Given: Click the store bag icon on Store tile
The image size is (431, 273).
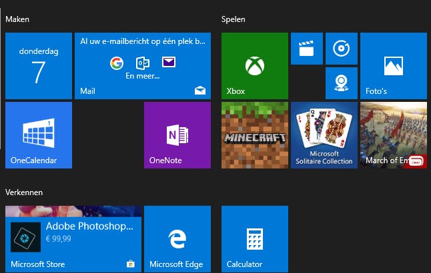Looking at the screenshot, I should tap(131, 264).
